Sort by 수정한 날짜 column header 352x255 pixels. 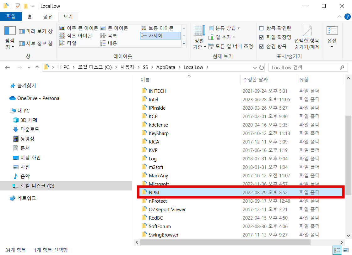[x=268, y=80]
